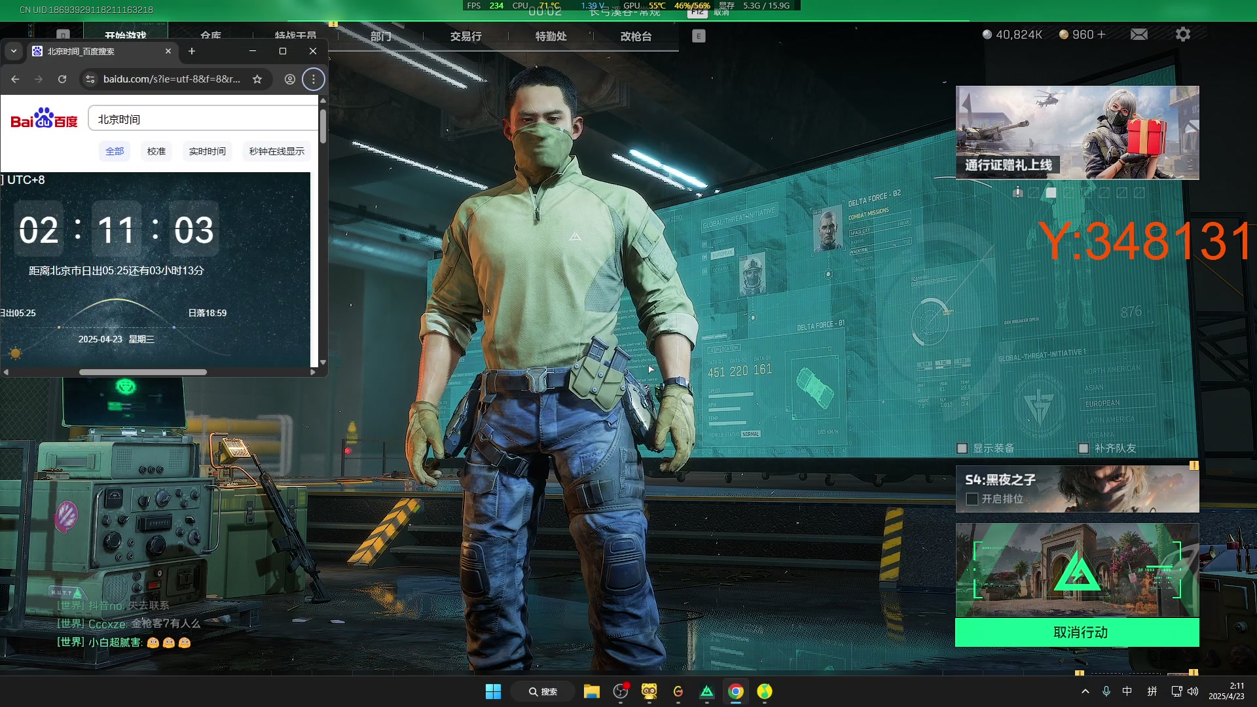Click the Baidu vertical scrollbar thumb

click(323, 126)
